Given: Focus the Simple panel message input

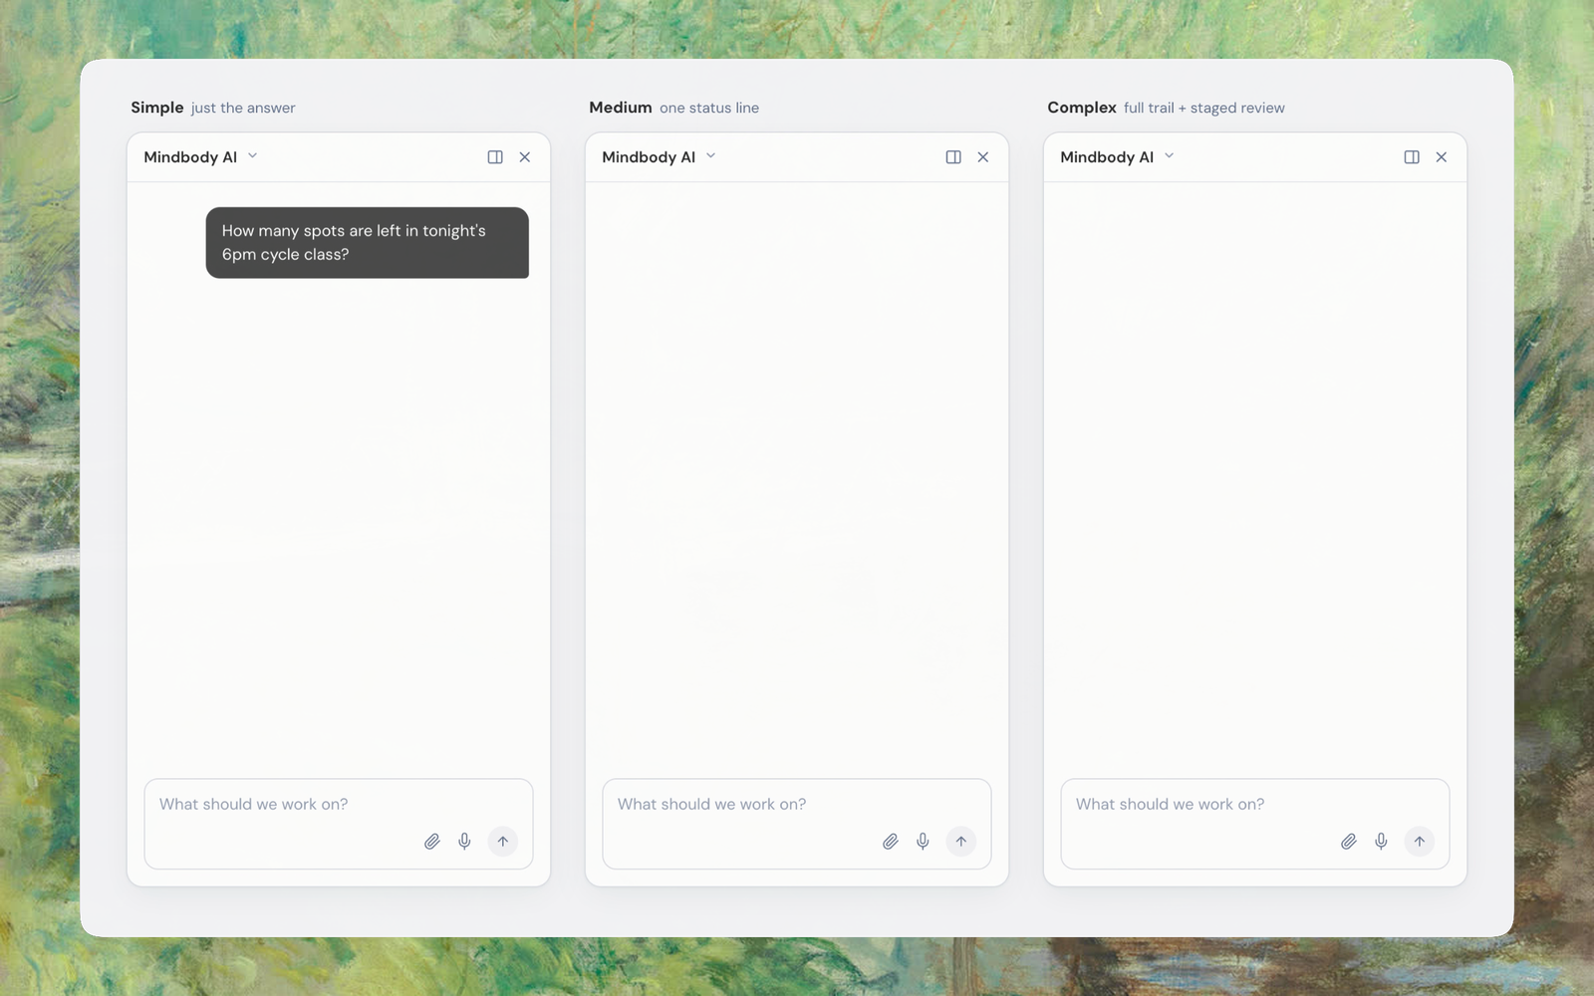Looking at the screenshot, I should click(x=339, y=824).
